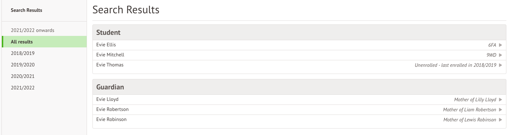Open student Evie Mitchell
This screenshot has width=510, height=135.
point(299,55)
